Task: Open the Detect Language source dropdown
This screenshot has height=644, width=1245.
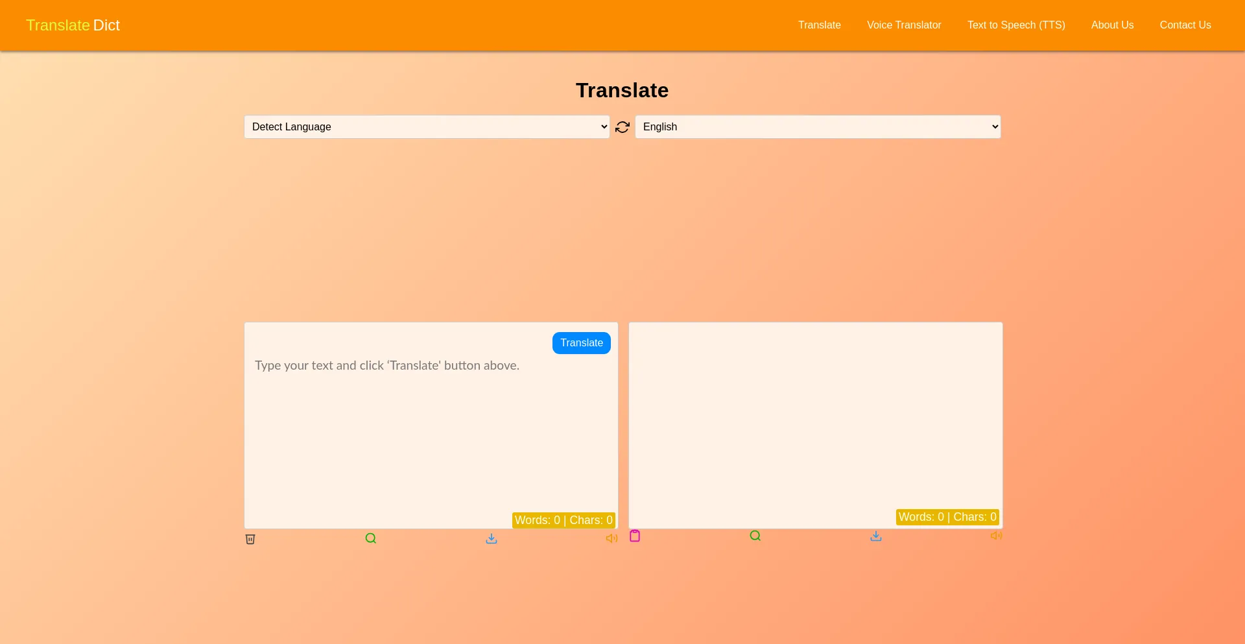Action: [427, 127]
